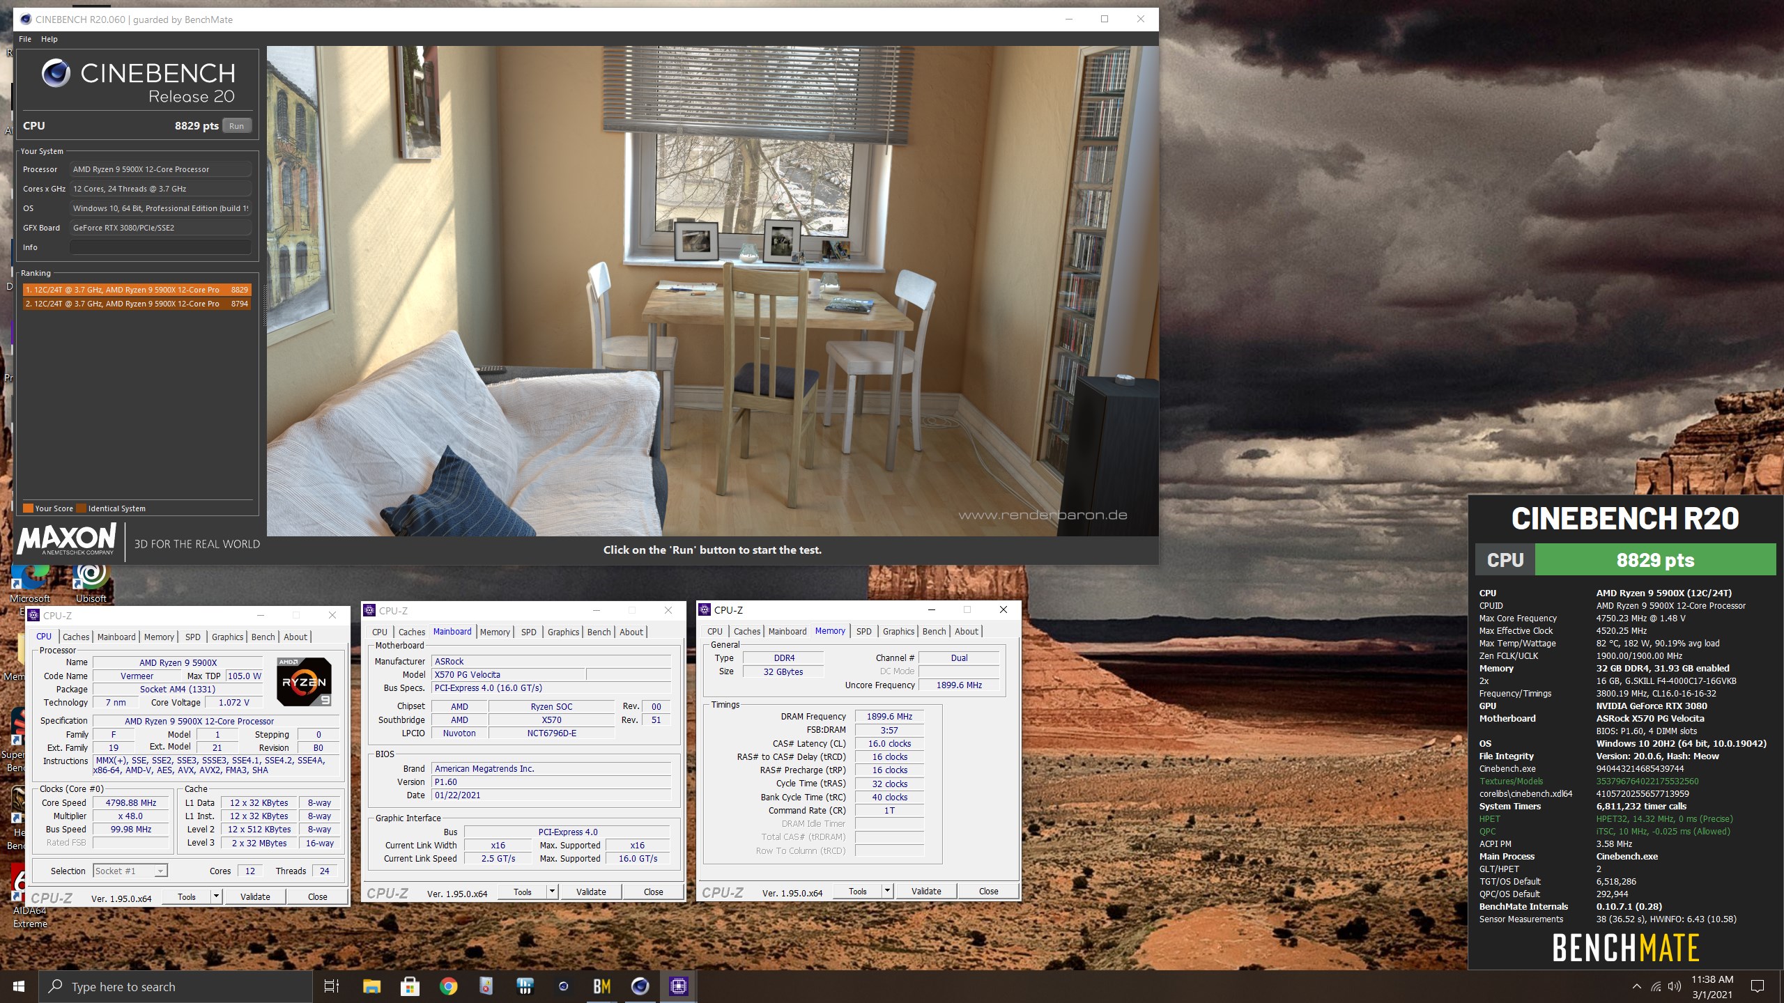Open Tools dropdown arrow in CPU-Z Mainboard window

[x=553, y=892]
